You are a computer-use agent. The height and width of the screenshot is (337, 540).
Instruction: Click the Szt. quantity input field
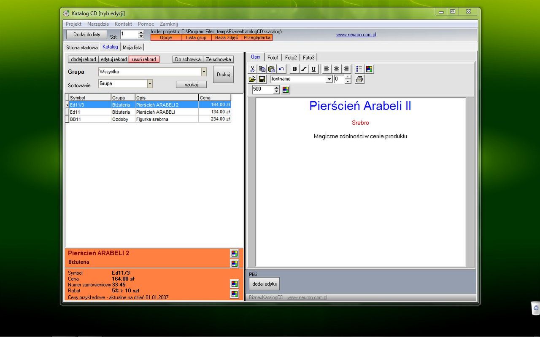pyautogui.click(x=129, y=35)
